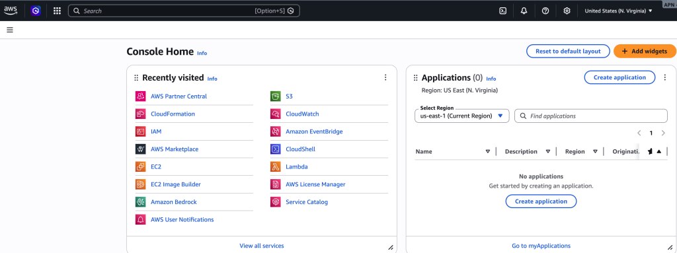The image size is (677, 253).
Task: Open the AWS Partner Central link
Action: tap(179, 96)
